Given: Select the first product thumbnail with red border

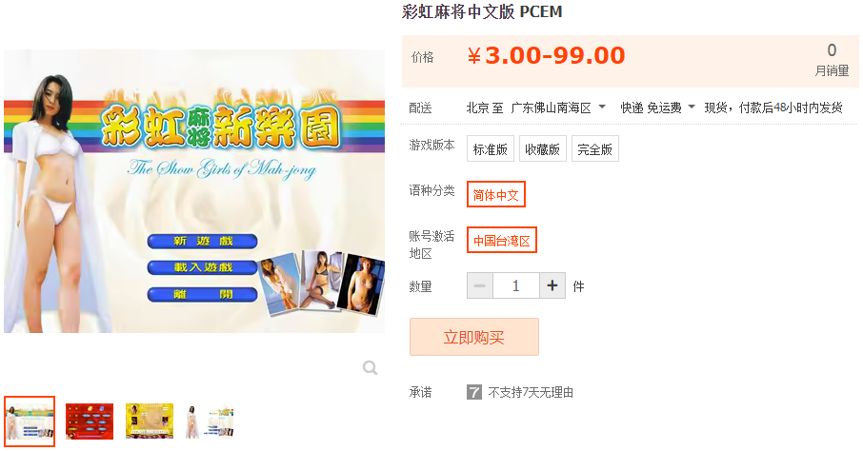Looking at the screenshot, I should click(30, 421).
